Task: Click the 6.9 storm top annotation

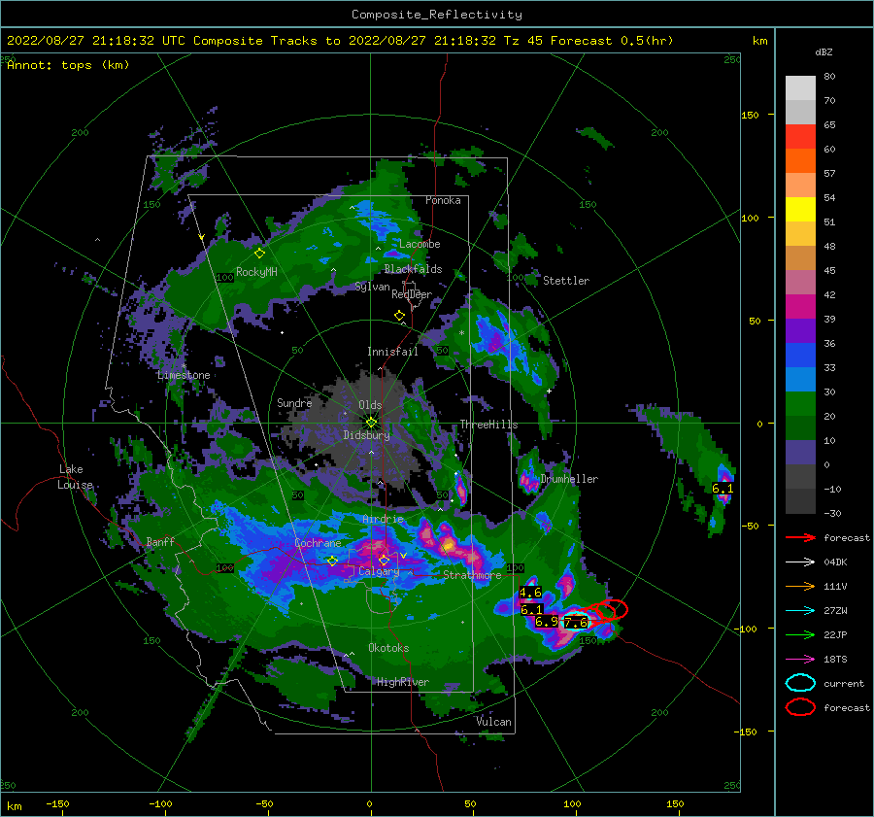Action: pyautogui.click(x=546, y=622)
